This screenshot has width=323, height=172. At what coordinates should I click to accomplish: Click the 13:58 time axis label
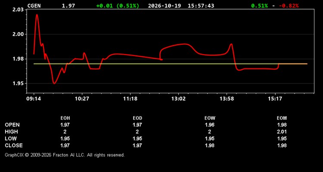click(x=227, y=99)
